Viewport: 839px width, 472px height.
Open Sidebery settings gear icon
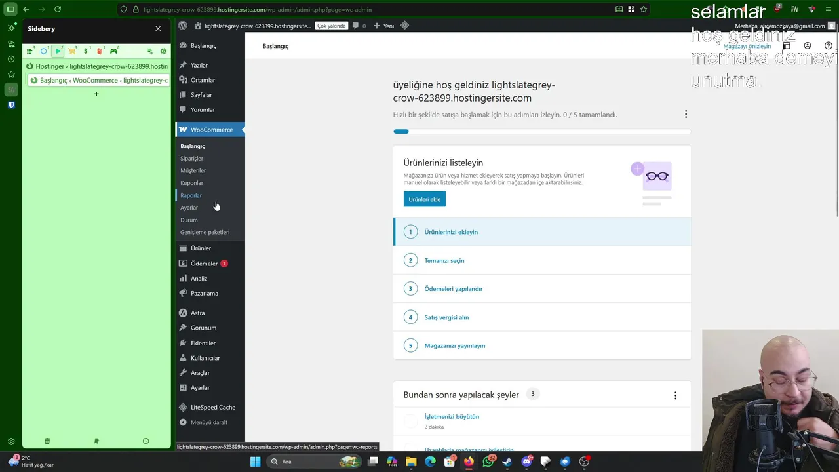point(163,51)
